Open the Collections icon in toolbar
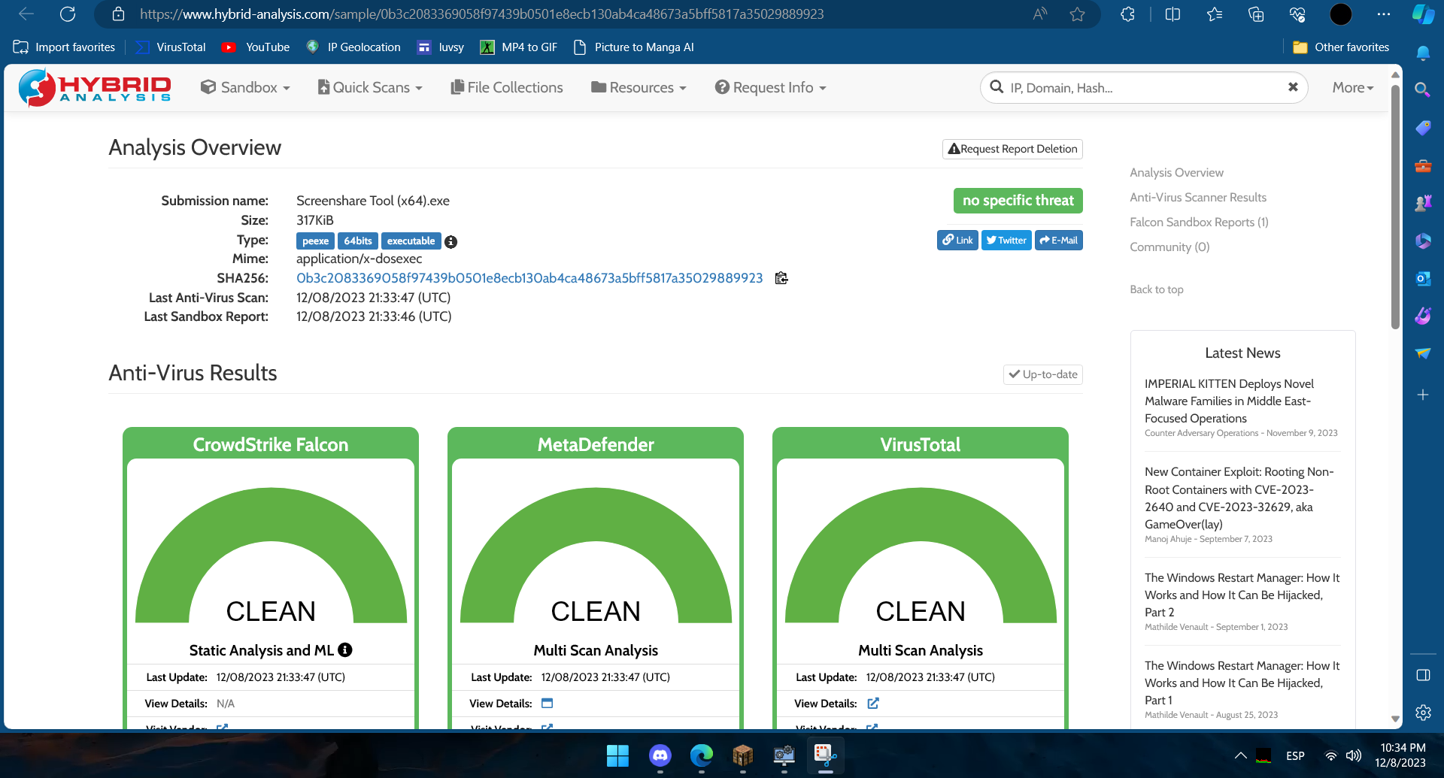The width and height of the screenshot is (1444, 778). tap(1256, 14)
